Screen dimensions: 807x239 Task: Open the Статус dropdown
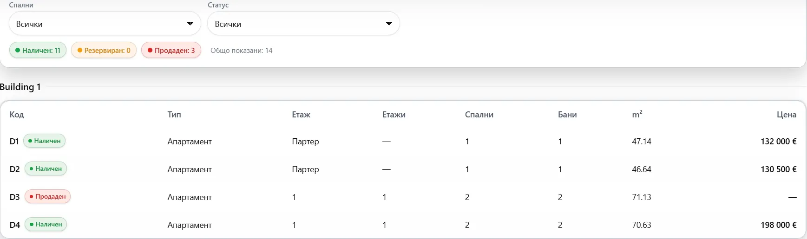(x=303, y=24)
